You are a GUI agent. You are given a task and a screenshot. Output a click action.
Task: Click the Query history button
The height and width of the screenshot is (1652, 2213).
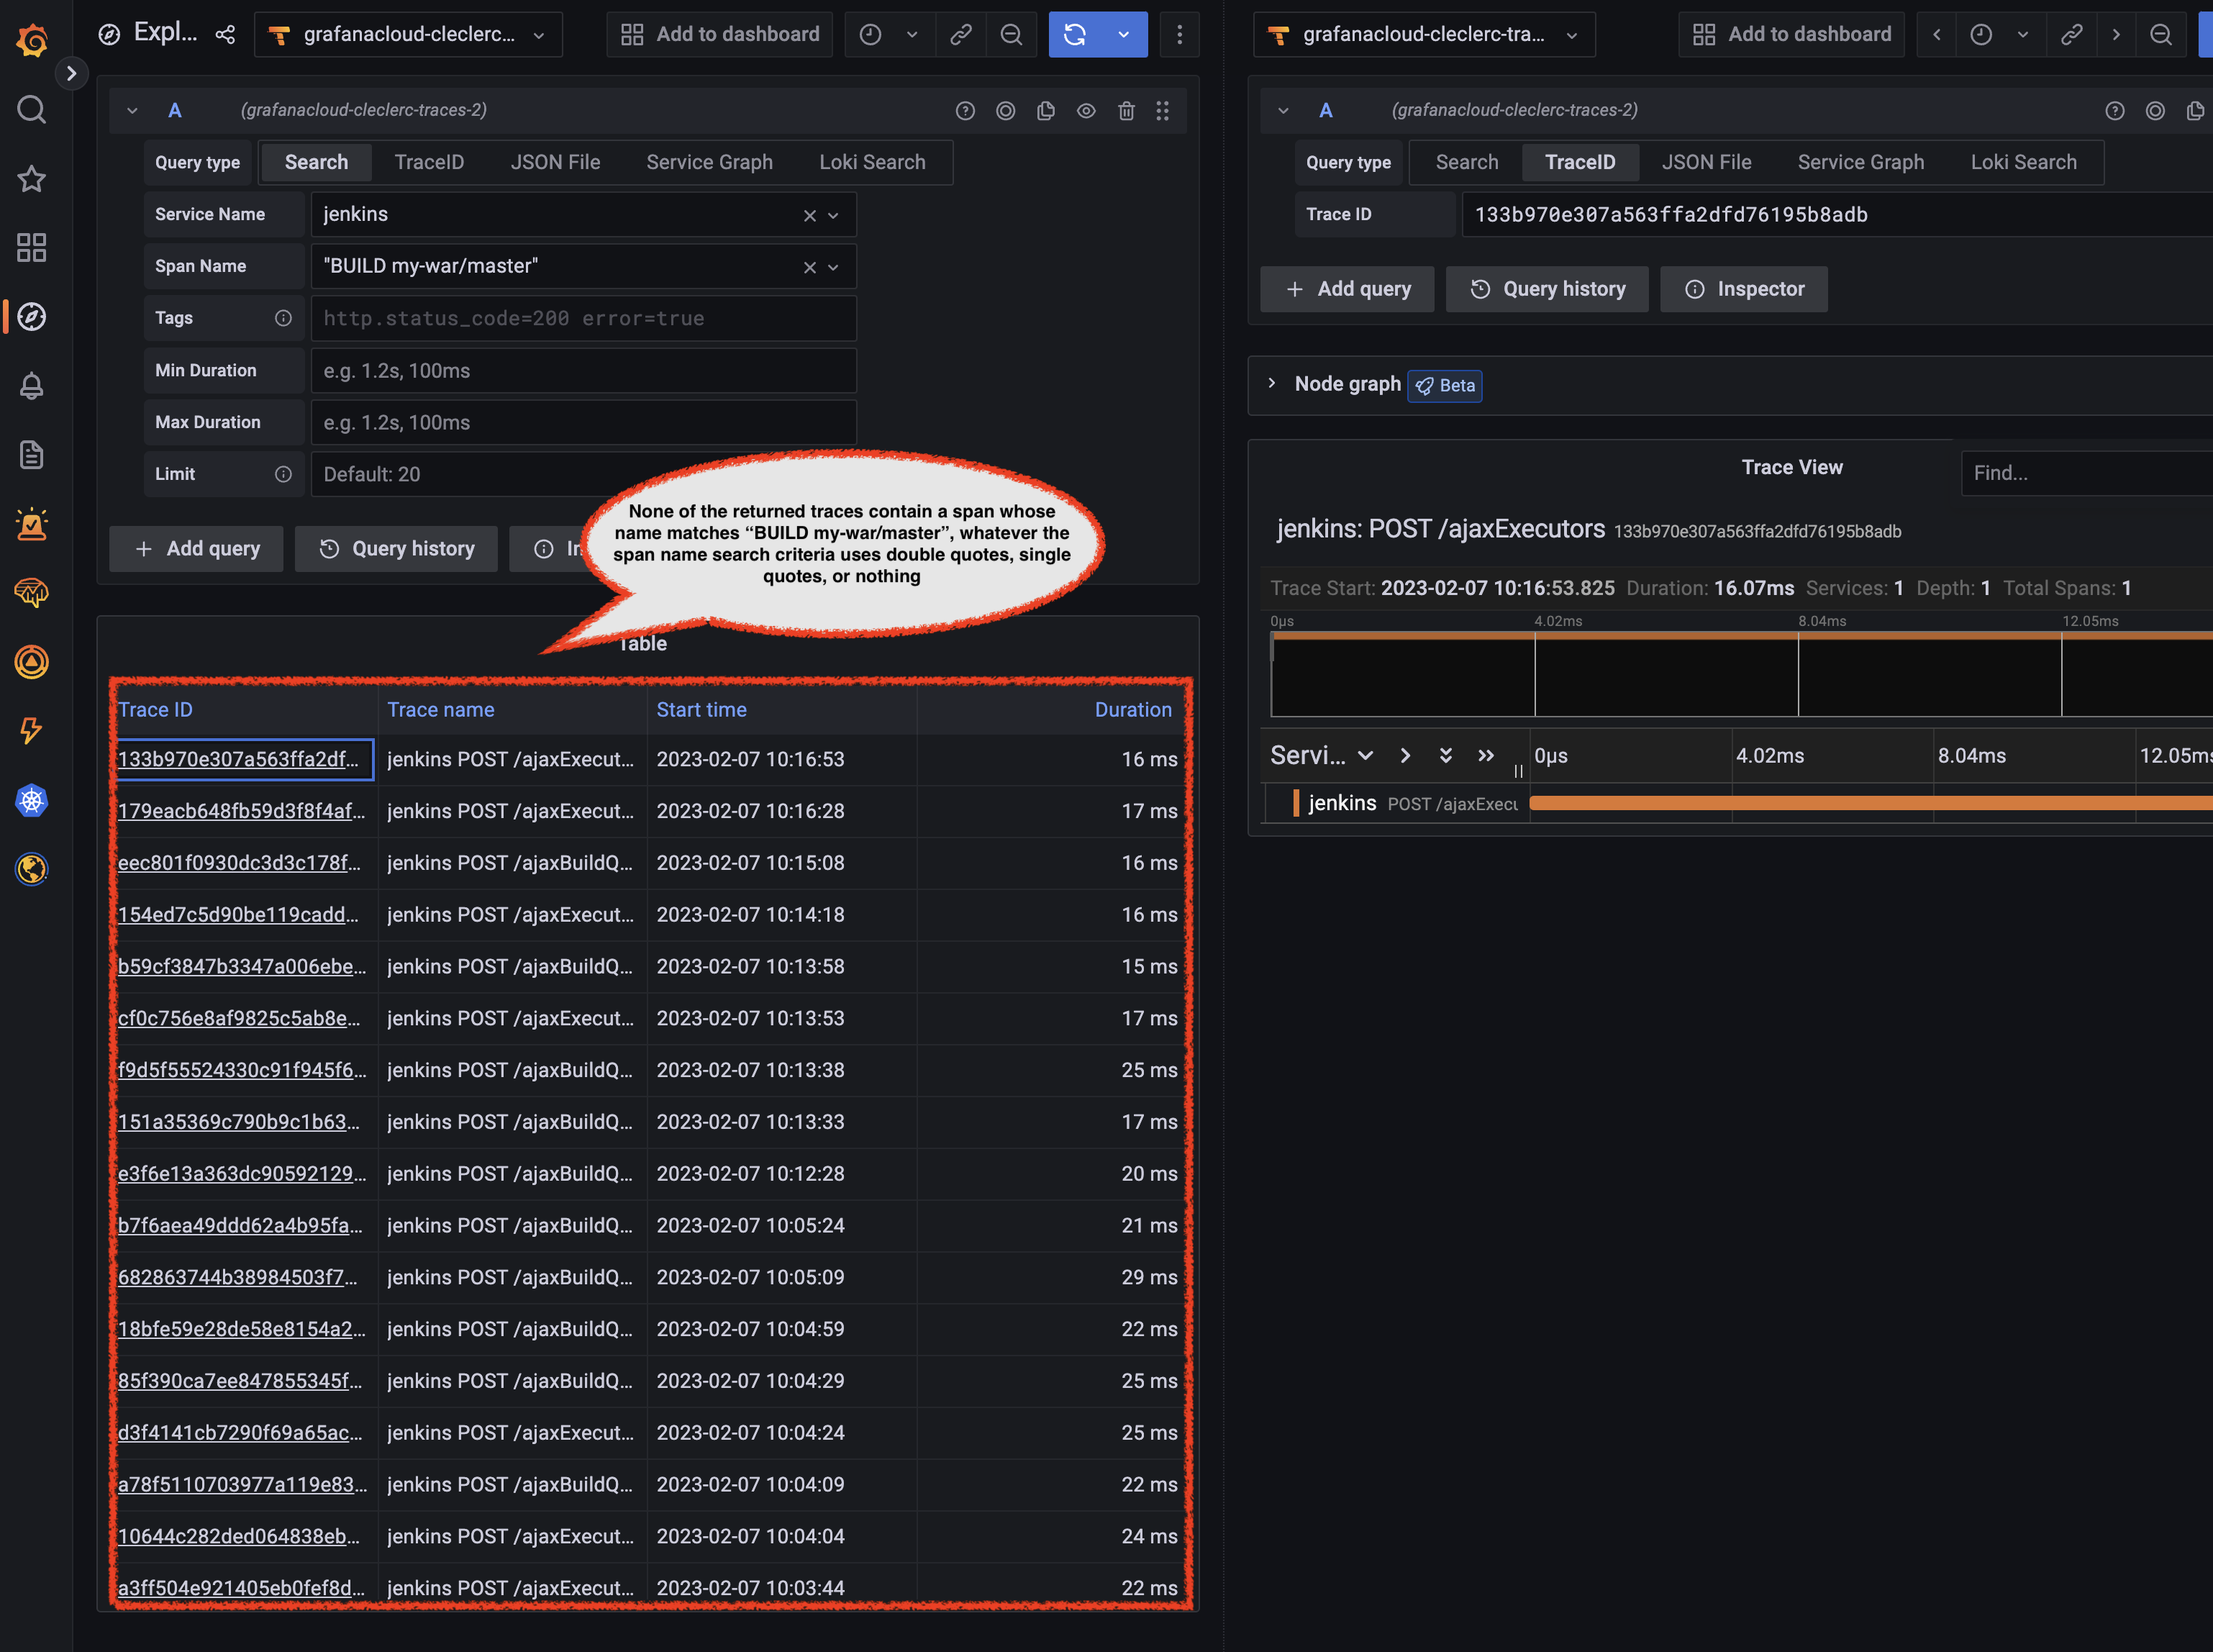tap(396, 548)
